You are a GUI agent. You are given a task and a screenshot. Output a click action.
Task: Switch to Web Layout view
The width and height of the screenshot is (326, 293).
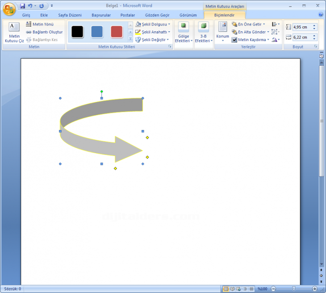coord(238,289)
